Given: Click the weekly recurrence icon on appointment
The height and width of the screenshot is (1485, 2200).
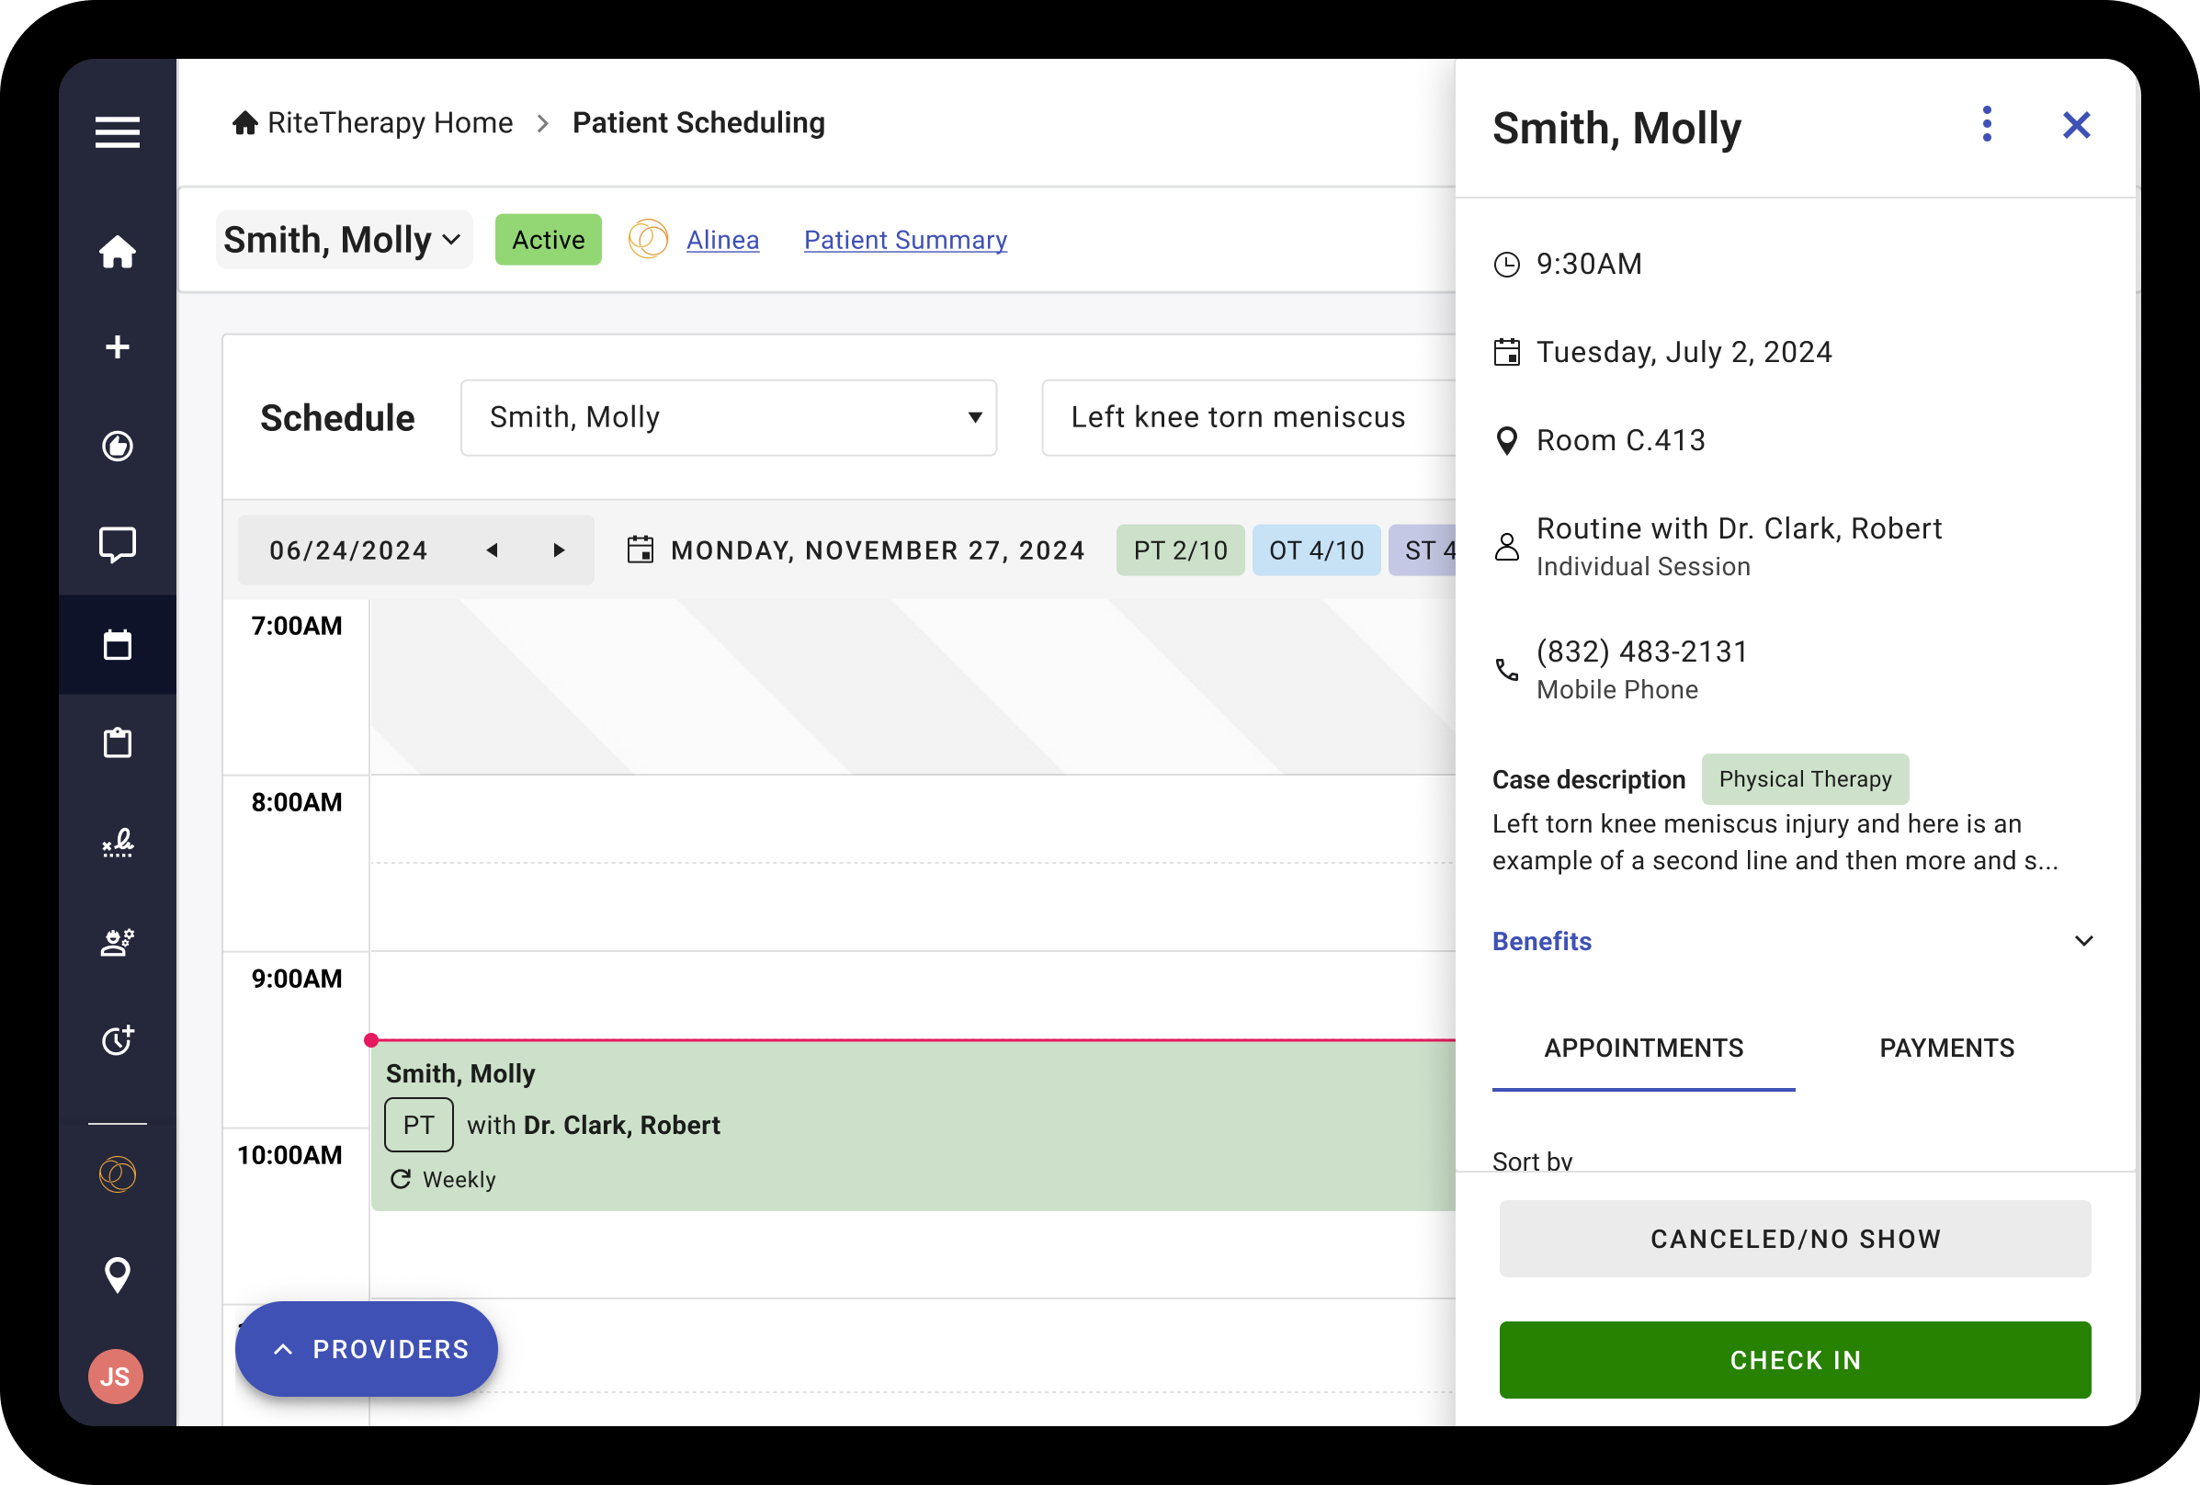Looking at the screenshot, I should click(401, 1179).
